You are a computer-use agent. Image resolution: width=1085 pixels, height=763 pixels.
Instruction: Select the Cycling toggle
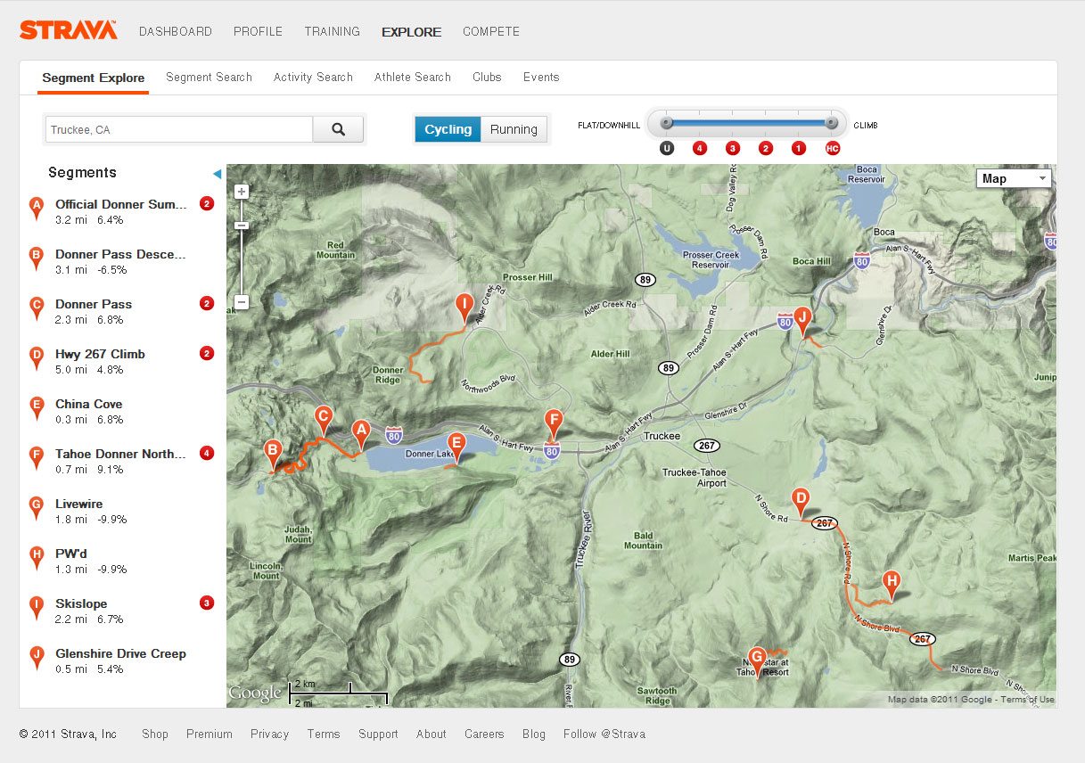click(x=448, y=129)
